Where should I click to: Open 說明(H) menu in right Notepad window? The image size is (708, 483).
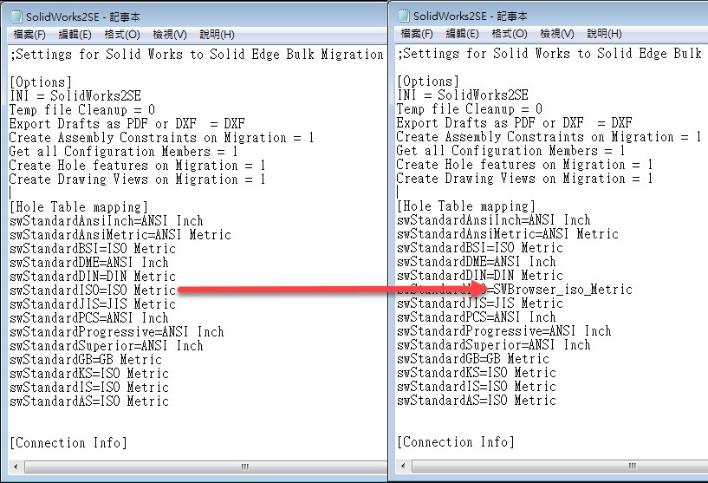[x=605, y=34]
